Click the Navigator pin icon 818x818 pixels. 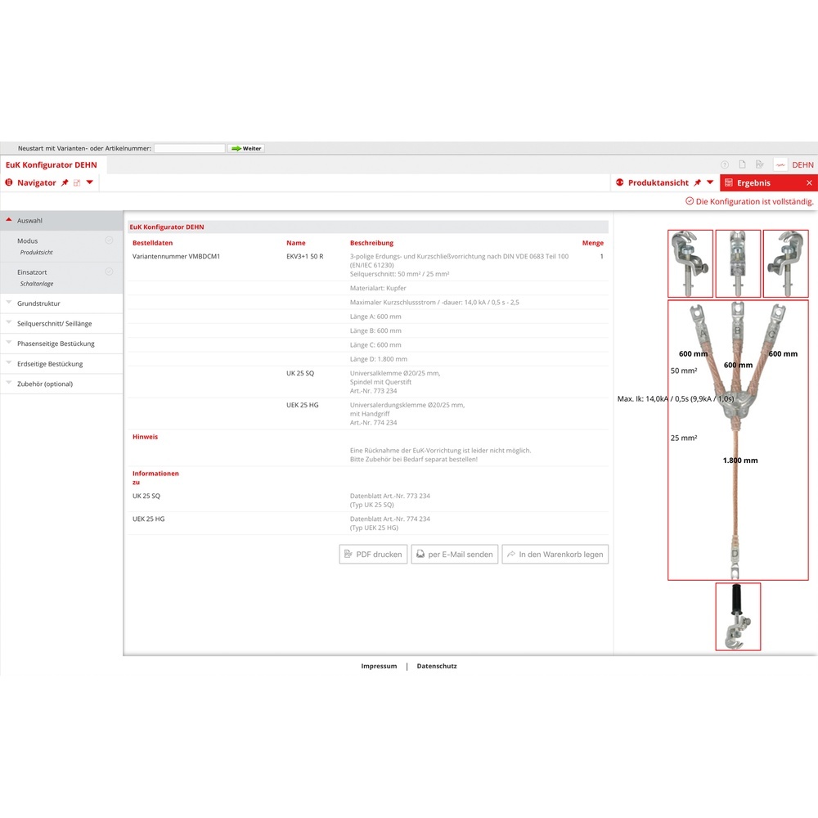coord(65,183)
